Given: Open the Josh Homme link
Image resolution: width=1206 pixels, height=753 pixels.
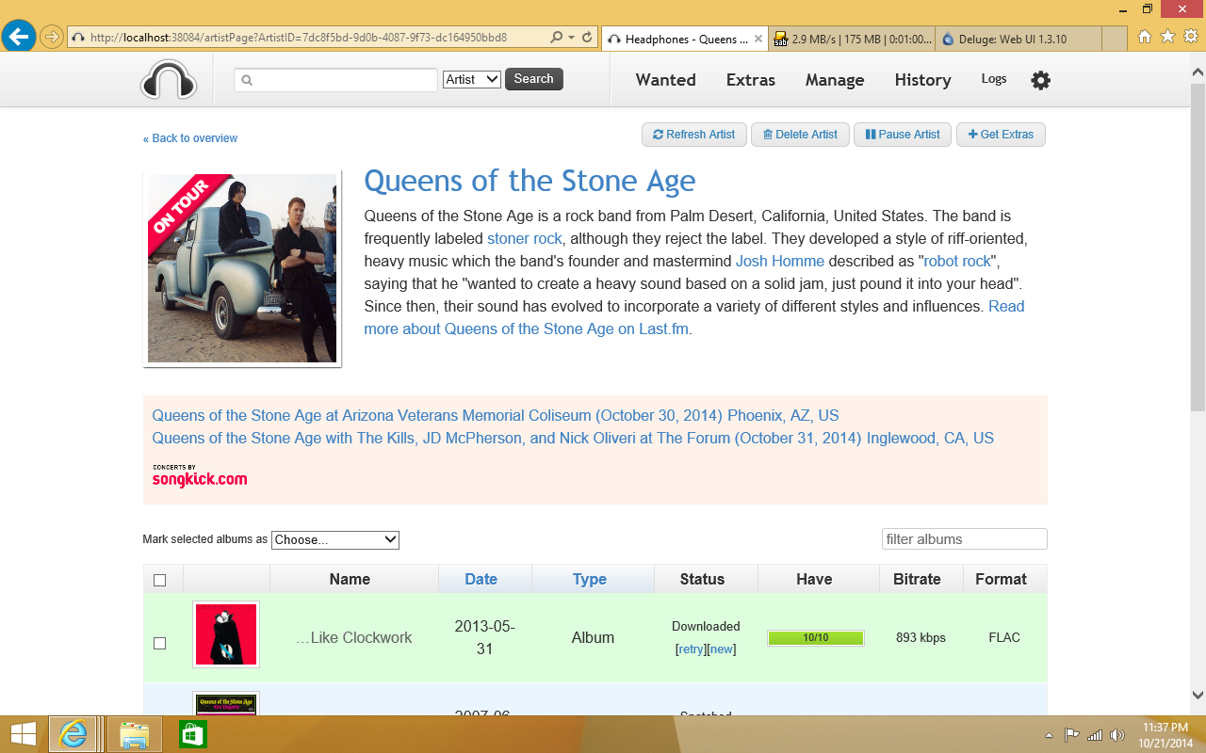Looking at the screenshot, I should pos(780,261).
